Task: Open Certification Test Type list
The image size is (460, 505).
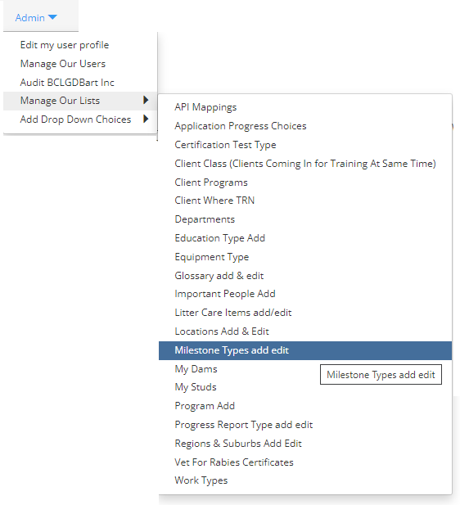Action: pos(225,145)
